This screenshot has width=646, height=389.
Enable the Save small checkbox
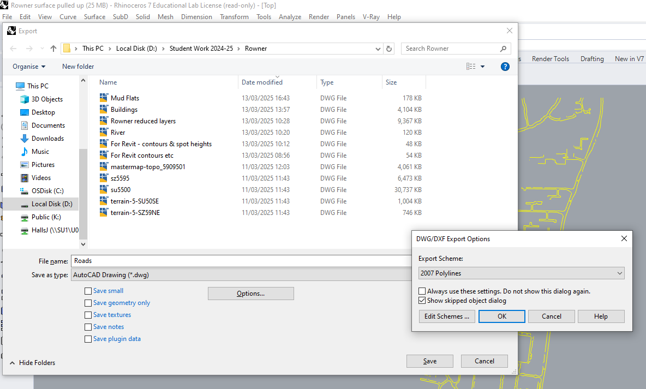pos(88,291)
